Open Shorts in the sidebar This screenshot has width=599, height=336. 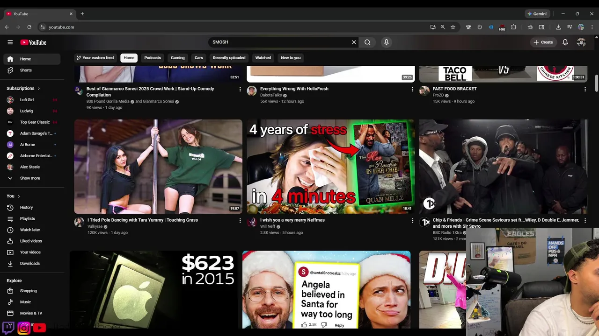pos(32,70)
